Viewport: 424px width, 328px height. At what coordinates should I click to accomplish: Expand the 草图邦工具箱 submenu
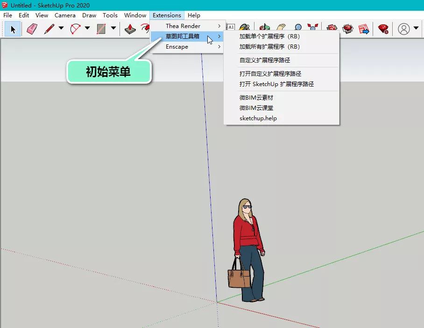[x=187, y=36]
